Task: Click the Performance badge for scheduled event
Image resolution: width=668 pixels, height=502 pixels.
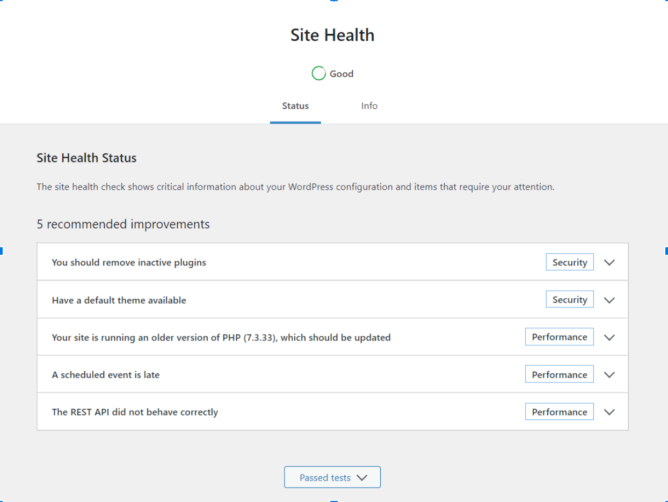Action: [560, 374]
